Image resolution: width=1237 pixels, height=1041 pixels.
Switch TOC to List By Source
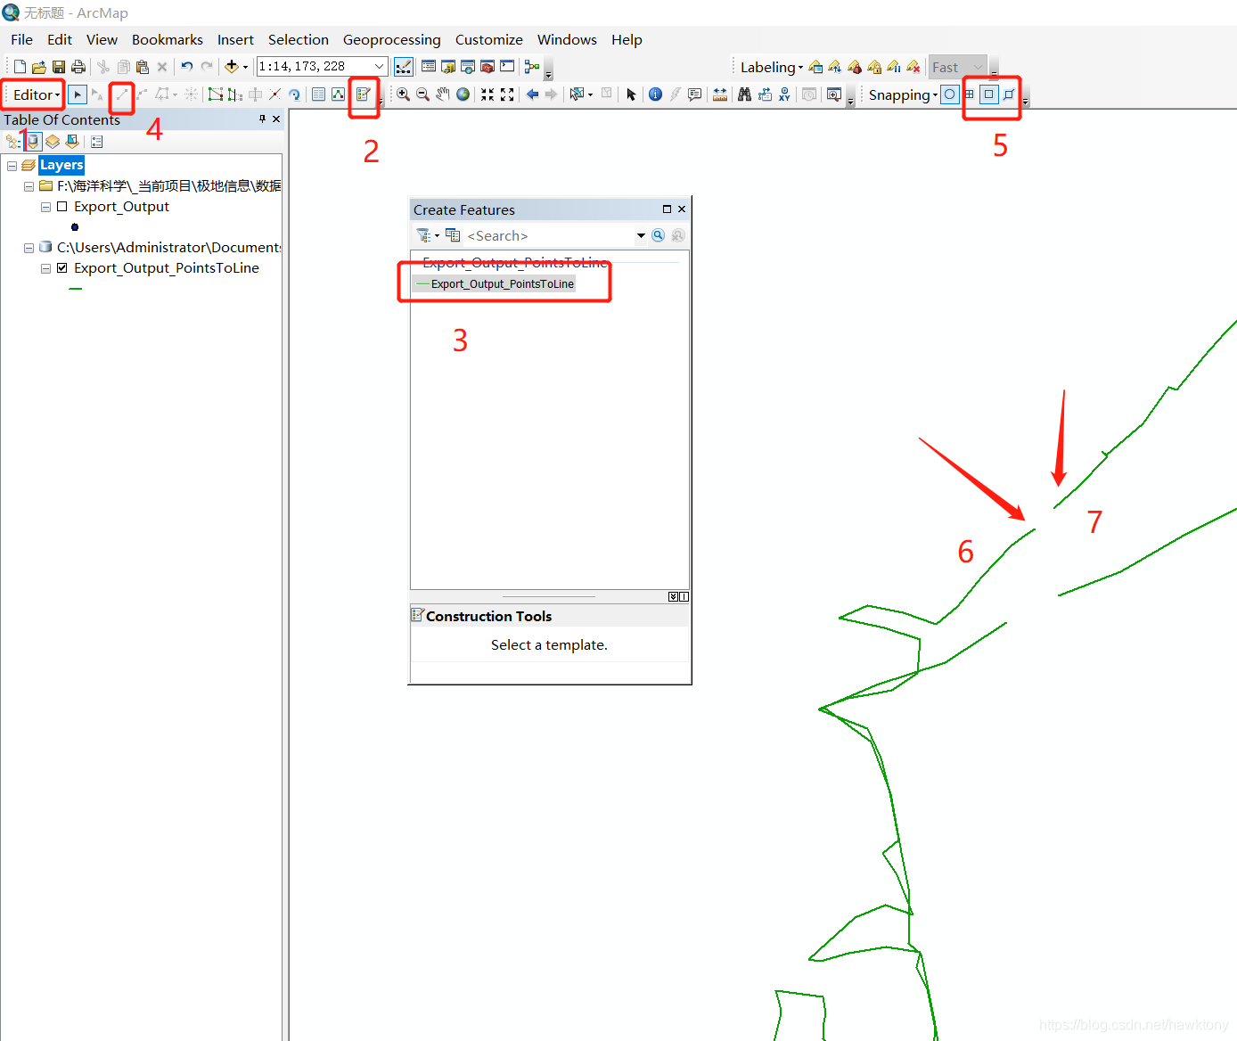click(33, 142)
